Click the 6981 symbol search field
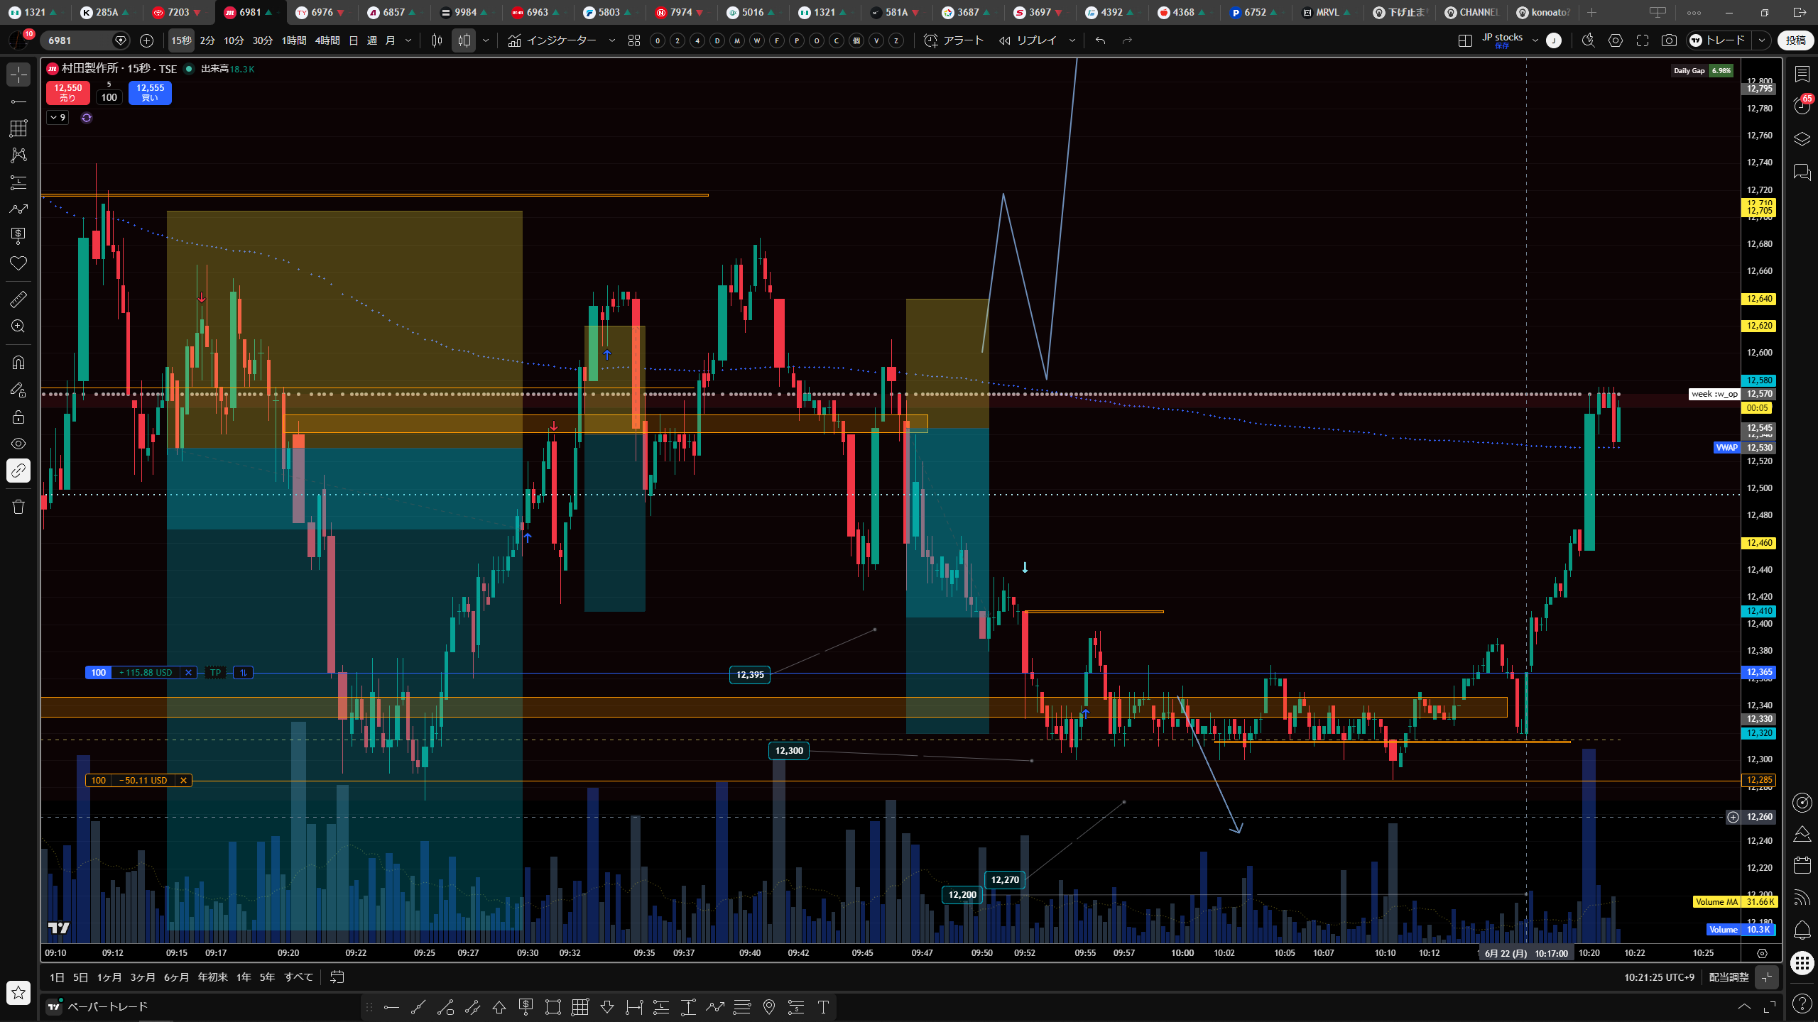The height and width of the screenshot is (1022, 1818). 85,40
